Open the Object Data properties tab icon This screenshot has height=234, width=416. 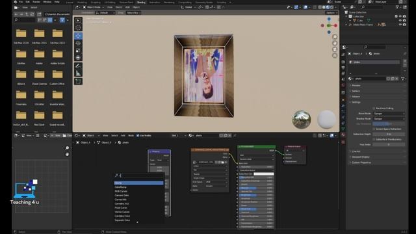[343, 129]
